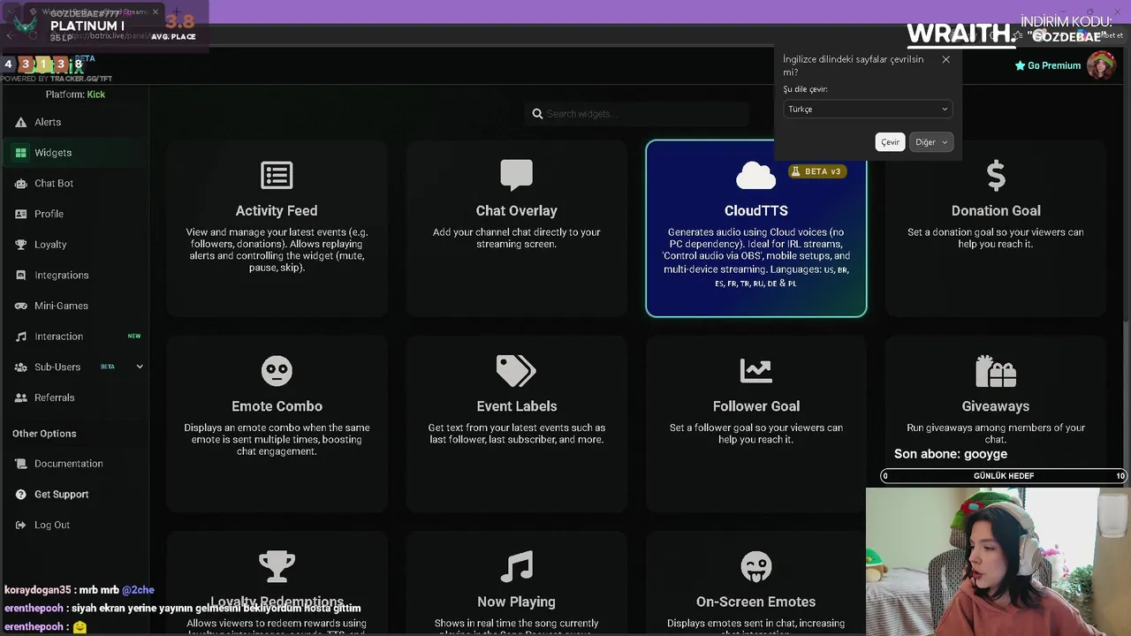Click the search magnifier icon
The height and width of the screenshot is (636, 1131).
coord(537,113)
